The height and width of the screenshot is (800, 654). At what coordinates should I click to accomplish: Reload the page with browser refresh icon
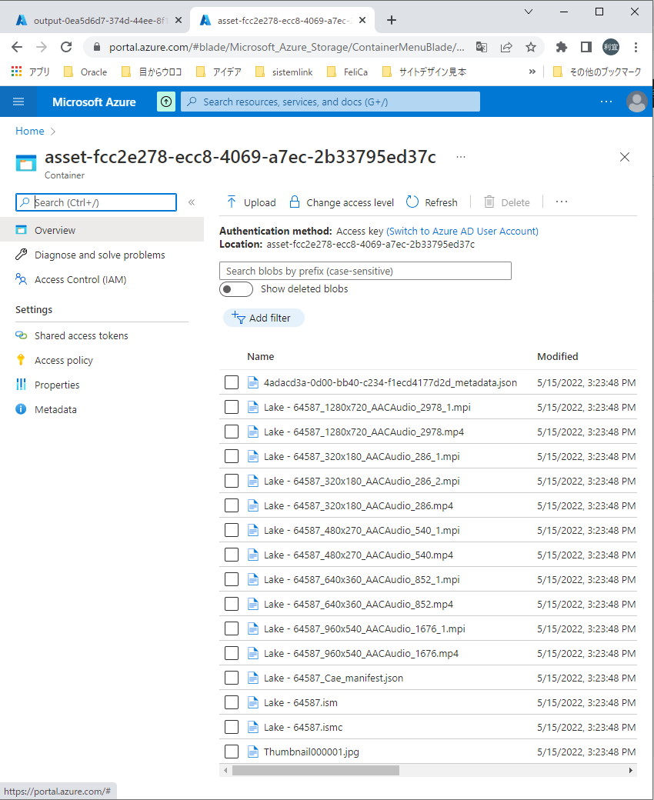66,47
